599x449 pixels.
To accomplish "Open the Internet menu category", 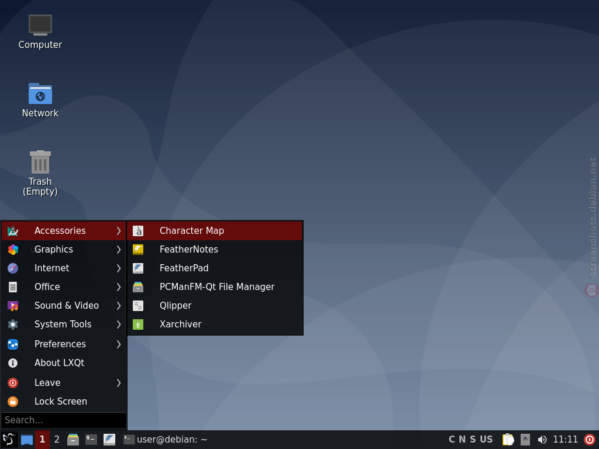I will pos(64,268).
